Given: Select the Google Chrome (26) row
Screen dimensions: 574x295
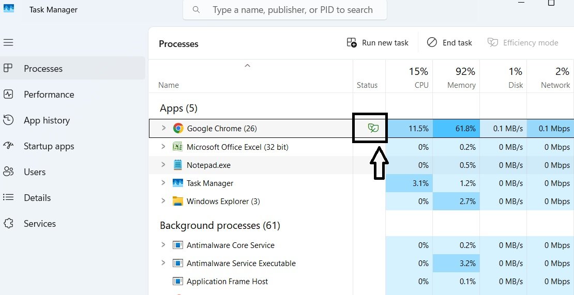Looking at the screenshot, I should (x=361, y=128).
